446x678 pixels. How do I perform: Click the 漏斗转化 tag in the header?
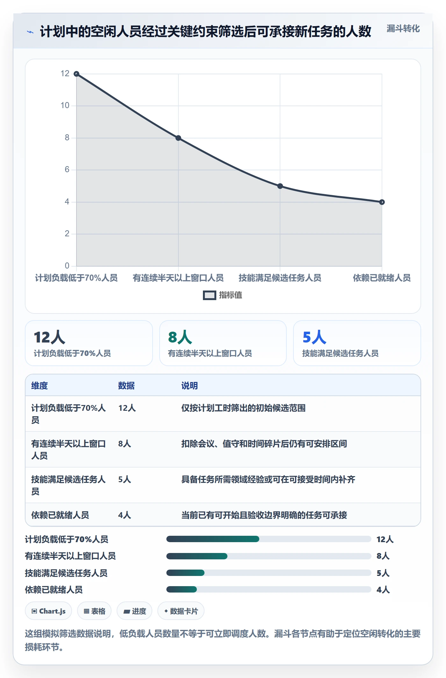(x=403, y=29)
